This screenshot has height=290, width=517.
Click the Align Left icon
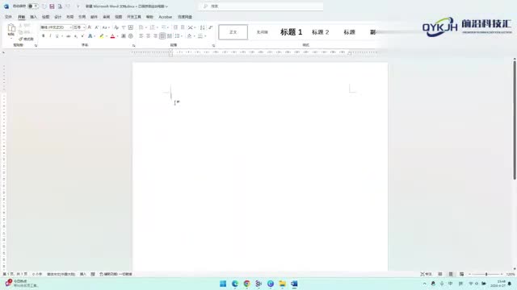pos(141,36)
